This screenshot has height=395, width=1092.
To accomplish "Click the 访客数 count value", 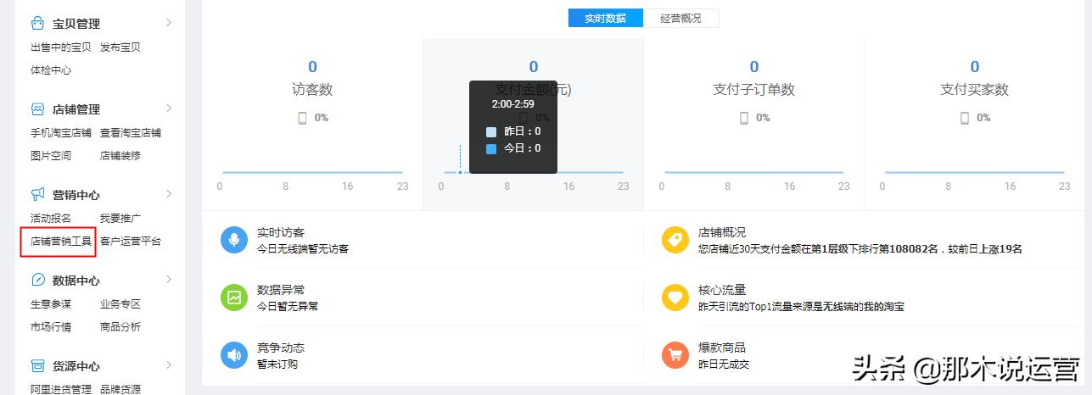I will pyautogui.click(x=312, y=67).
